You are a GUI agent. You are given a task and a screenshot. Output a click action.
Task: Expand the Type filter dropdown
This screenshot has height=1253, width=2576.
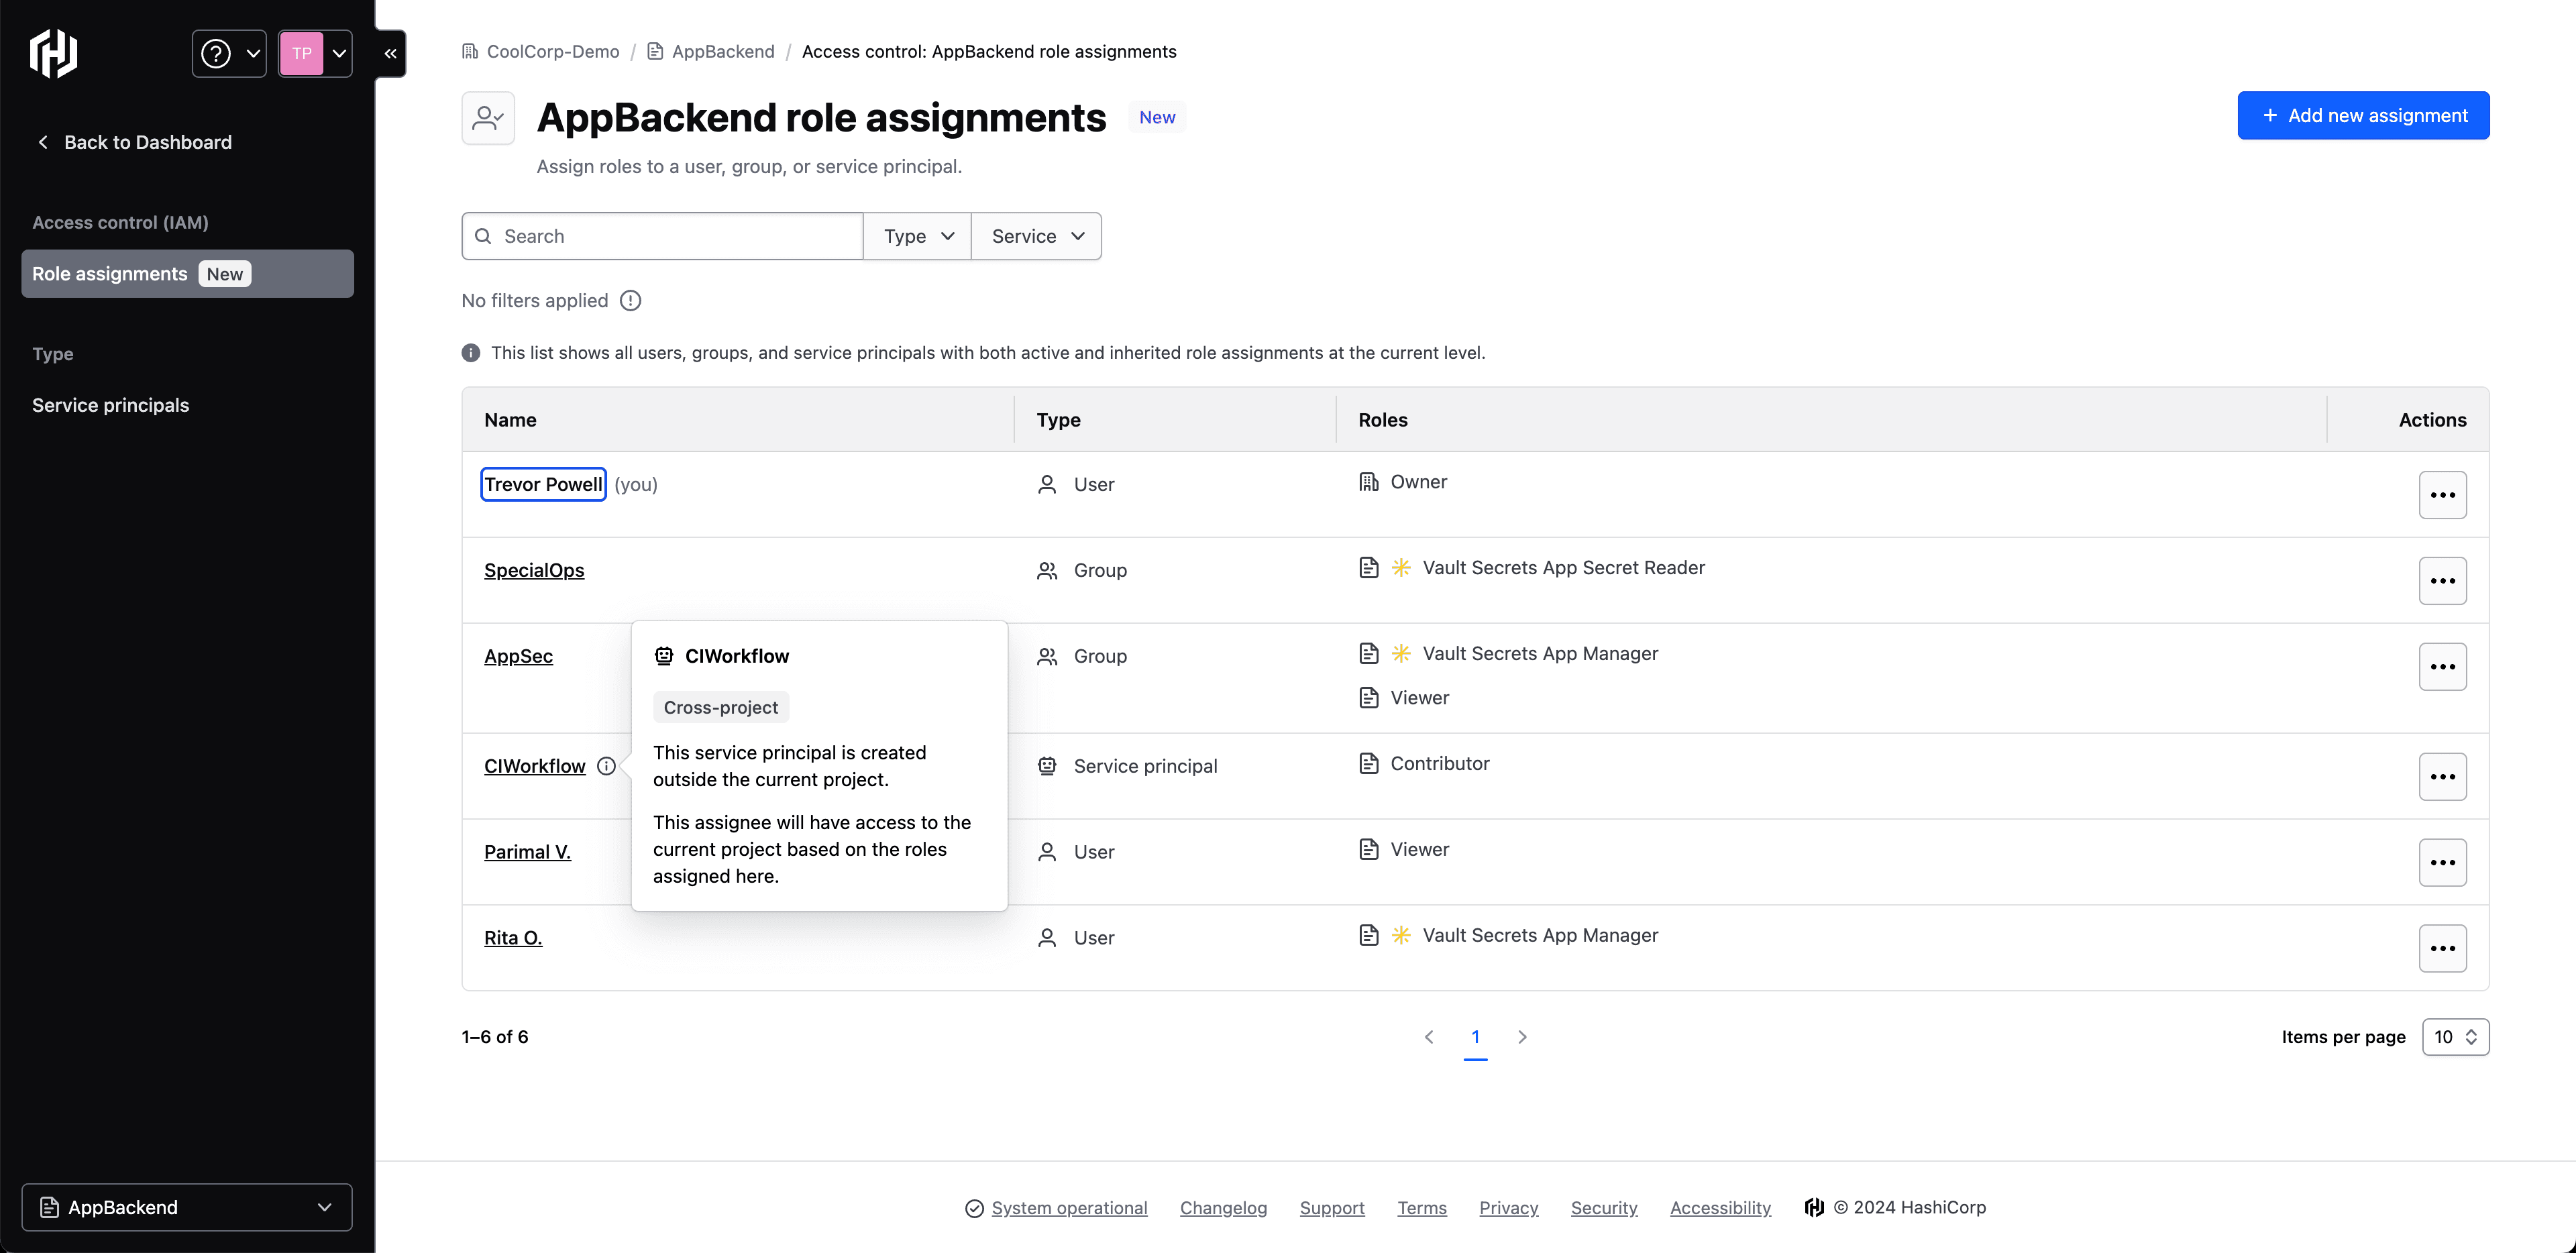coord(917,236)
